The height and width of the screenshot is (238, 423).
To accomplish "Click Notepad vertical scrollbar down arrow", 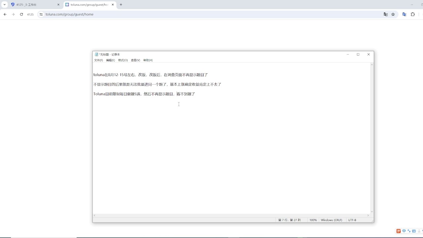I will [x=372, y=212].
